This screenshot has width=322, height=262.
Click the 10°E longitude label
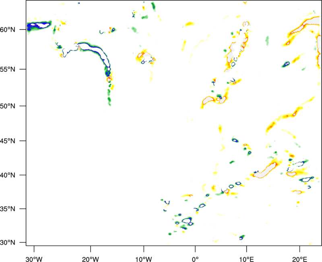(x=246, y=259)
